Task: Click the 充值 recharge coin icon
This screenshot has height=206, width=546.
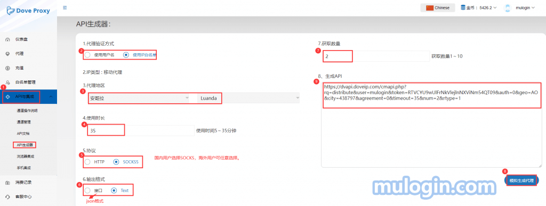Action: pos(7,68)
